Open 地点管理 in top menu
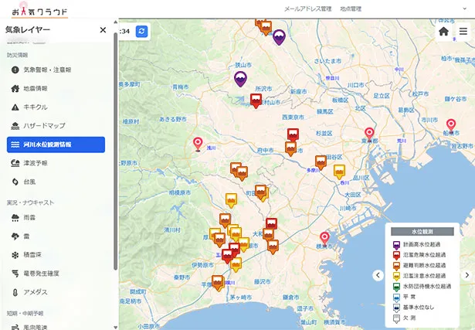This screenshot has width=475, height=330. [350, 9]
